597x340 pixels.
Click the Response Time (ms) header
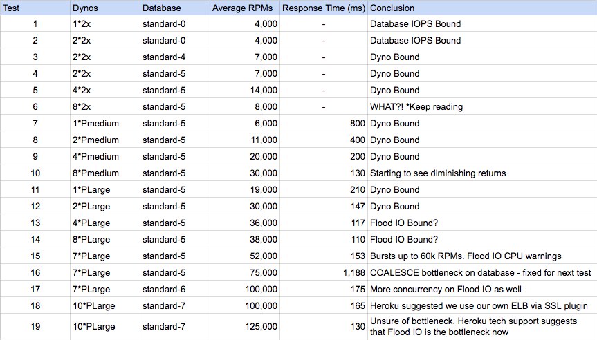(324, 8)
